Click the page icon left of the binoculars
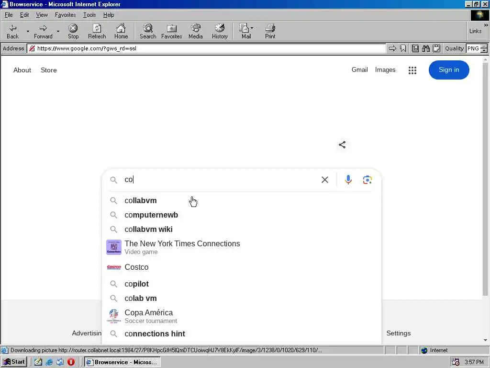The width and height of the screenshot is (490, 368). tap(415, 48)
